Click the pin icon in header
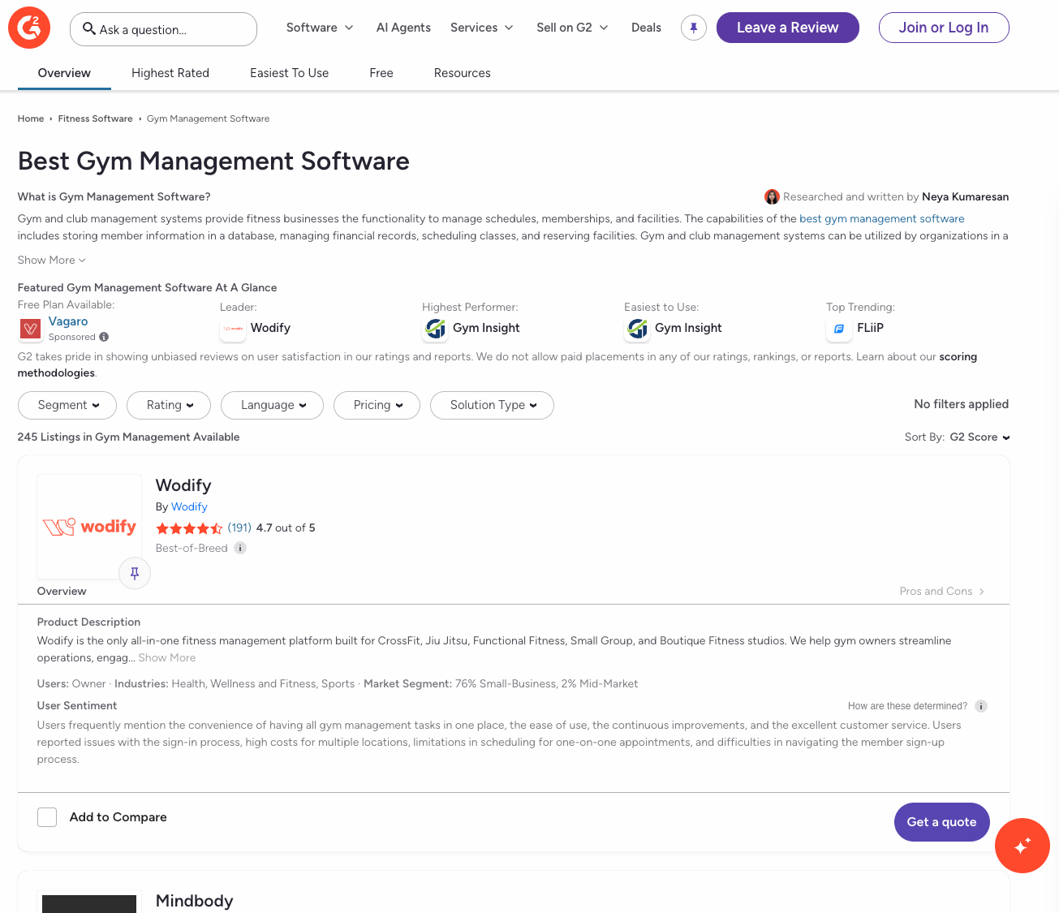Viewport: 1059px width, 913px height. pyautogui.click(x=694, y=28)
